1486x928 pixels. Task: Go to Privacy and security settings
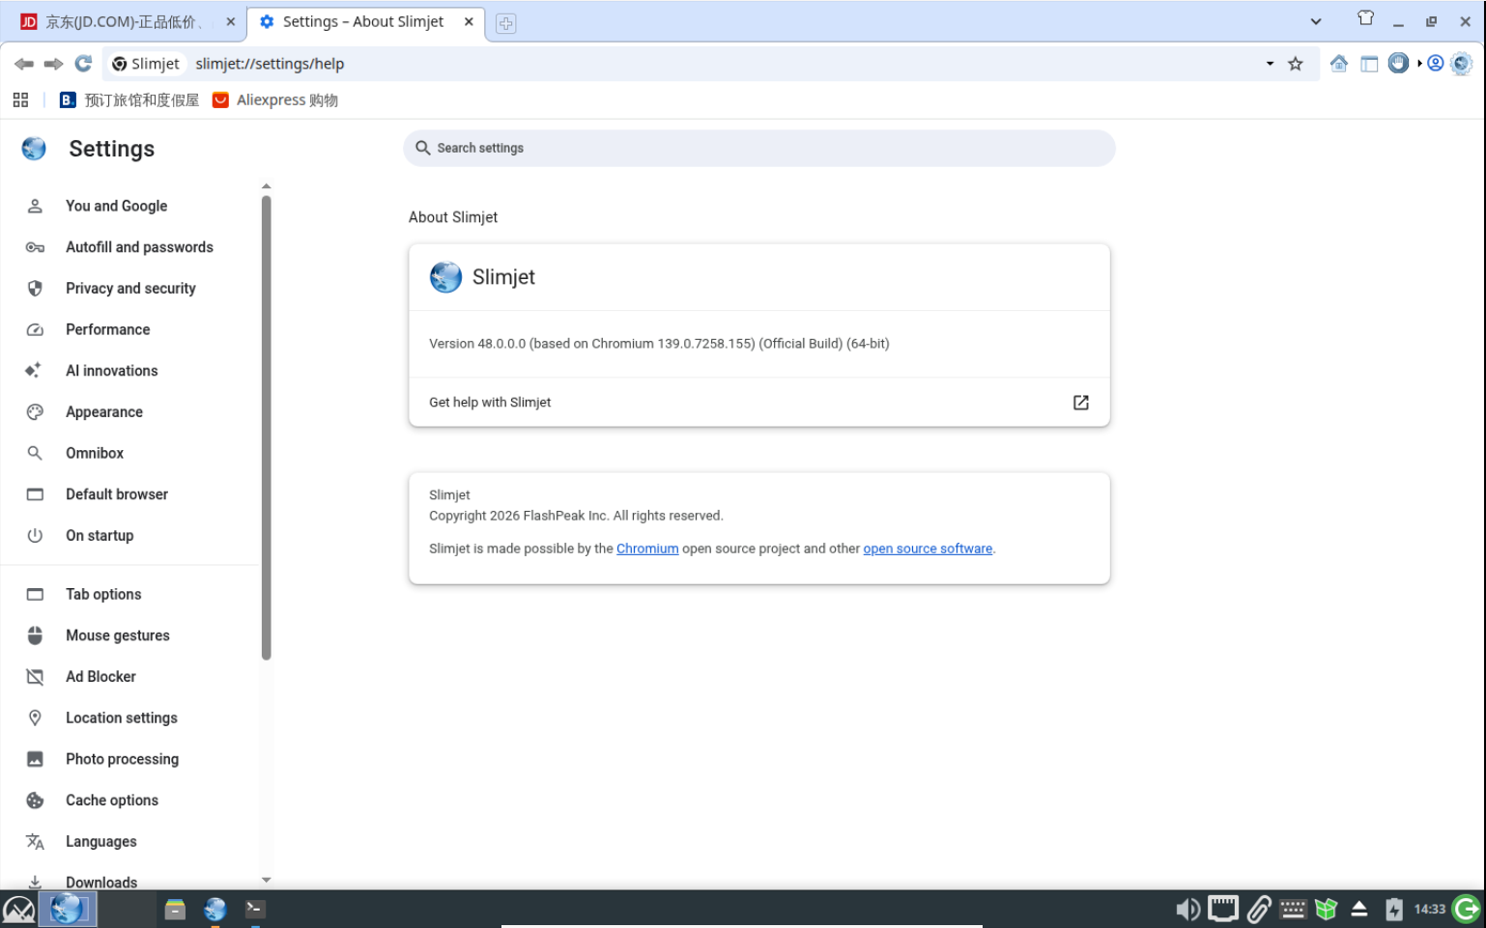130,289
